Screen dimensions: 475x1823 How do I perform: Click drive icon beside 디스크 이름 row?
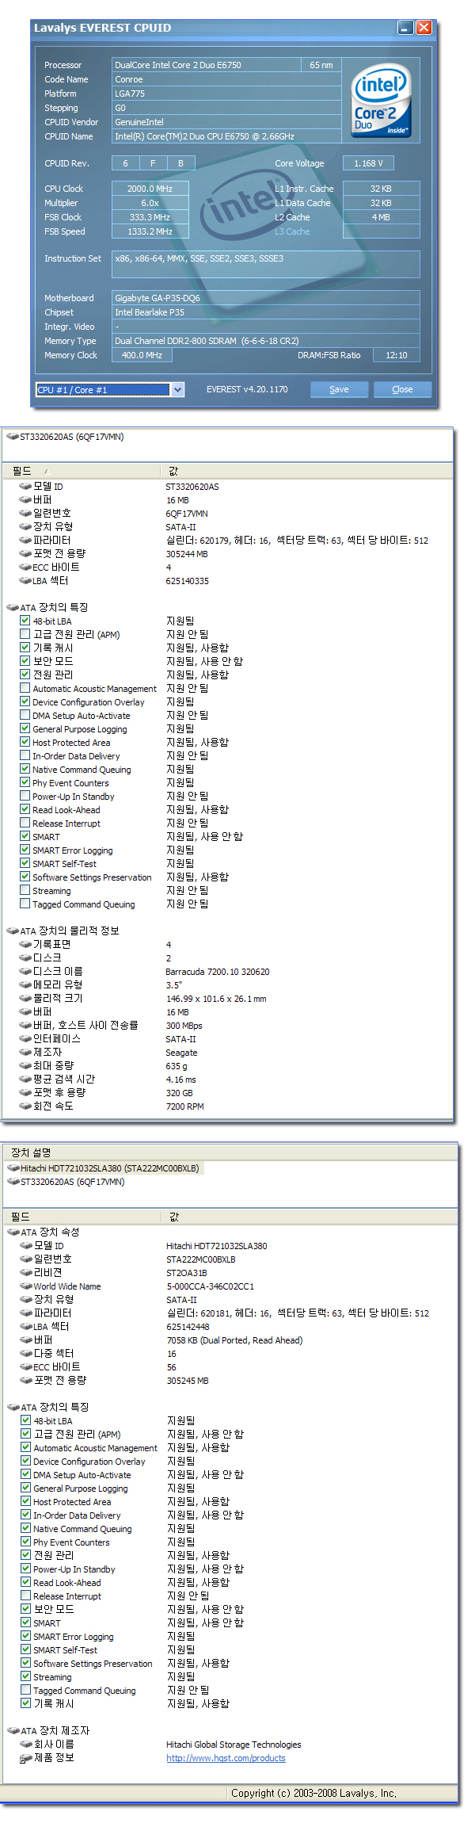(25, 972)
